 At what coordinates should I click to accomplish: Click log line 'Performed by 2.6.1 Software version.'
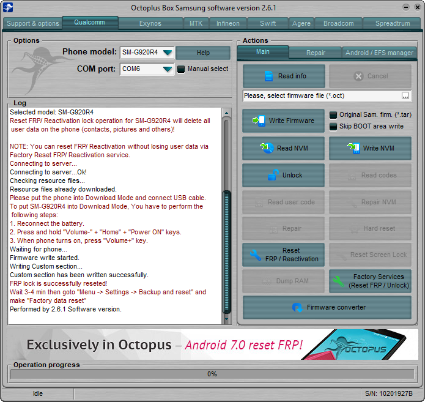point(65,309)
